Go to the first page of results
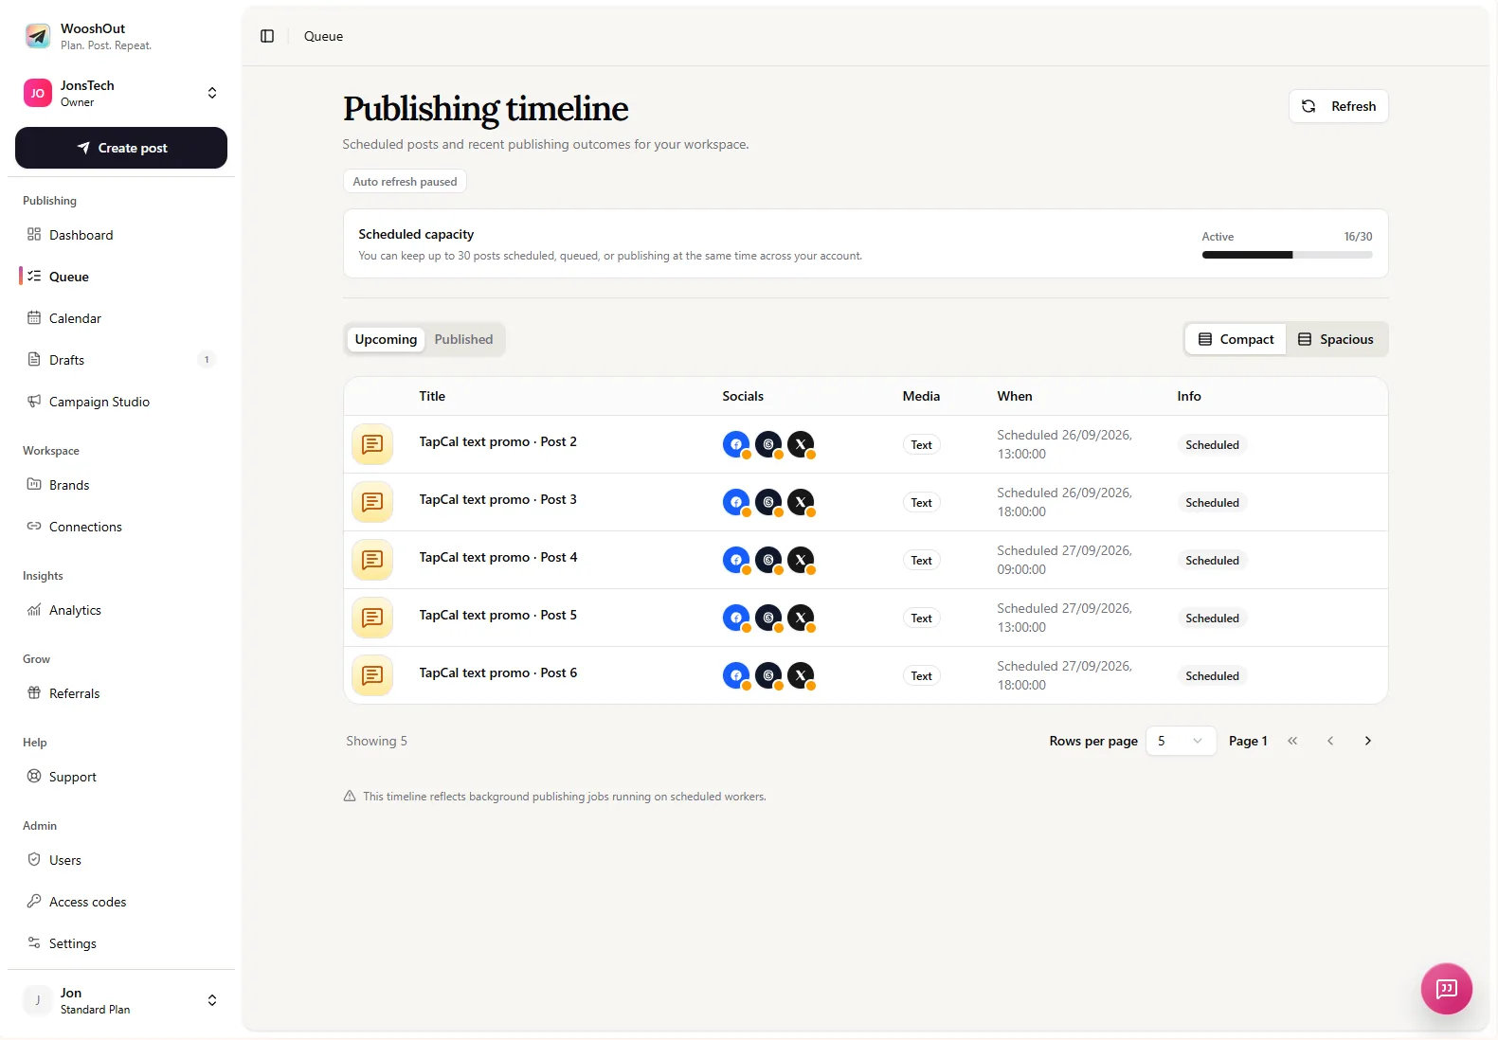Viewport: 1498px width, 1040px height. pyautogui.click(x=1292, y=741)
